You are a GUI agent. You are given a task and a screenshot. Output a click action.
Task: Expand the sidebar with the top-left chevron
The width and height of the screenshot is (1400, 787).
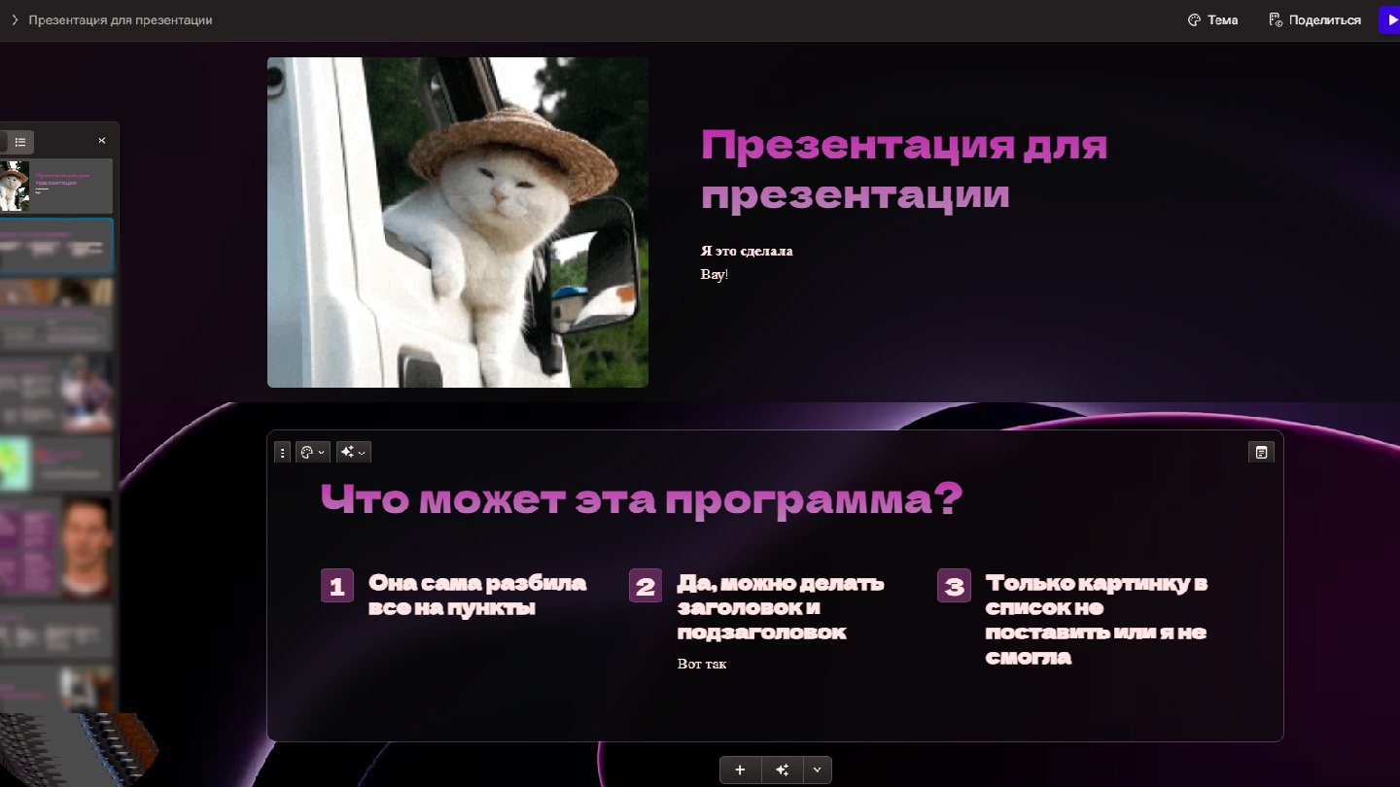pyautogui.click(x=15, y=19)
